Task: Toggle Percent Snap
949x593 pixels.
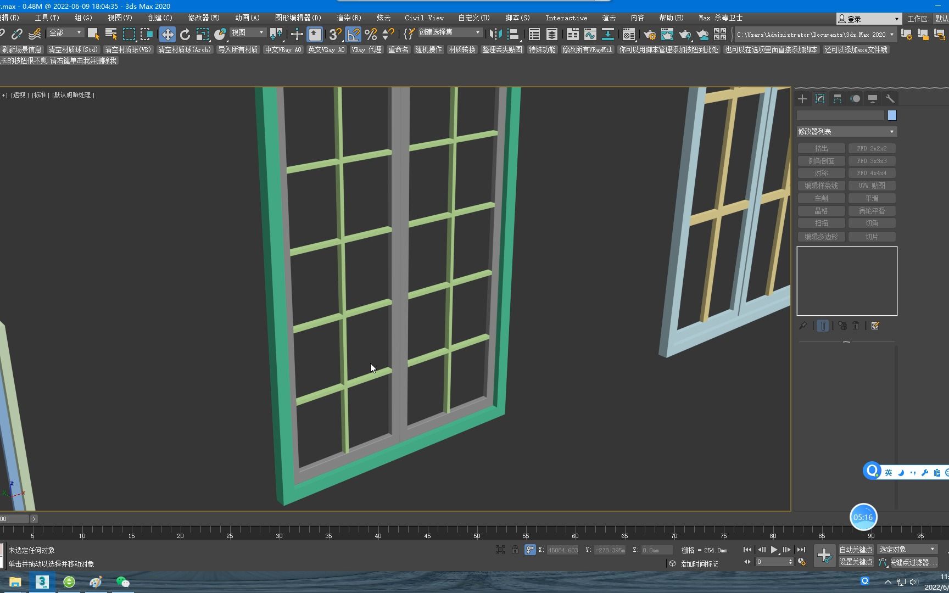Action: click(x=371, y=35)
